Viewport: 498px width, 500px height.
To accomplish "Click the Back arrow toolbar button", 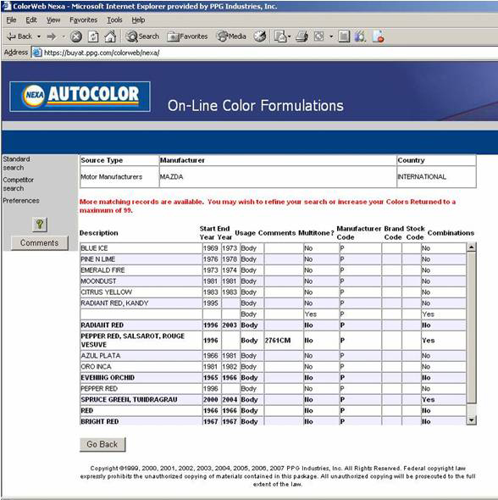I will tap(19, 36).
